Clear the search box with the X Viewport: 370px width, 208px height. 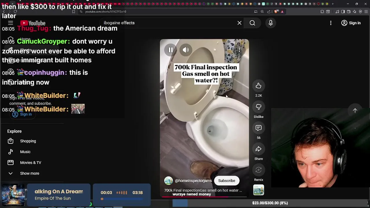[x=239, y=23]
